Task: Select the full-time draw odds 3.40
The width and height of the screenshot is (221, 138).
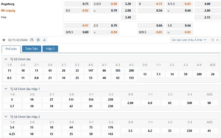Action: (128, 17)
